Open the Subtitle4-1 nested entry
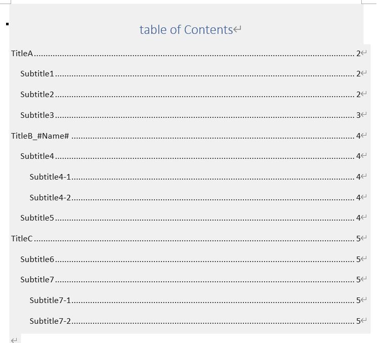 (x=50, y=177)
